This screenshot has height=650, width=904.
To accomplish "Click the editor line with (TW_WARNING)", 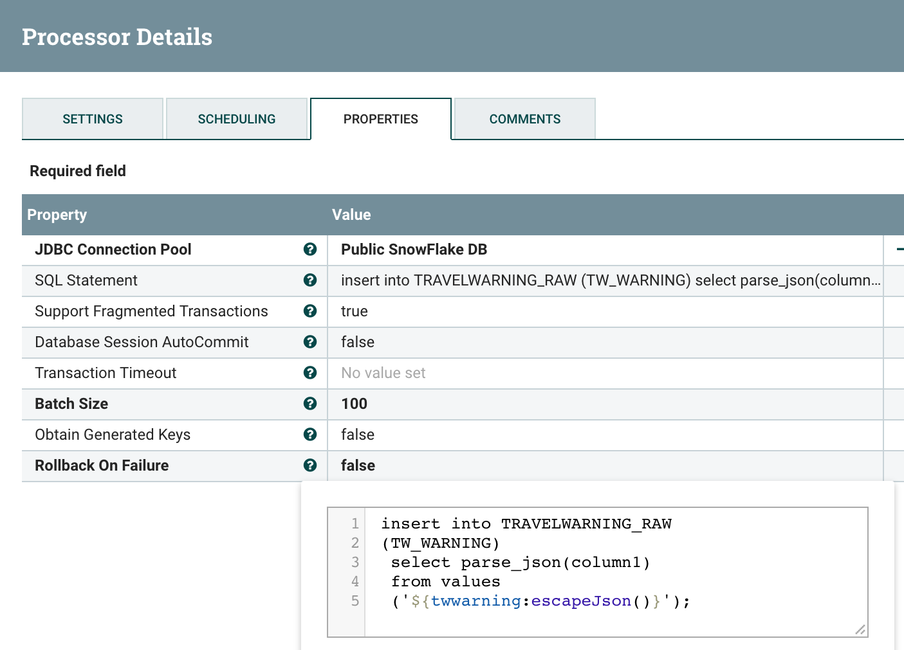I will [441, 543].
